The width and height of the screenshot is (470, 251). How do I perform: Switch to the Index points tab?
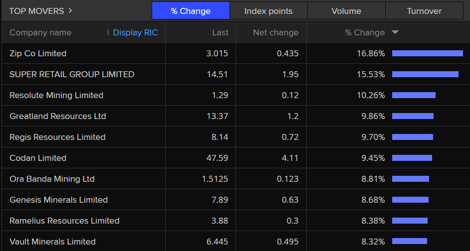point(268,11)
